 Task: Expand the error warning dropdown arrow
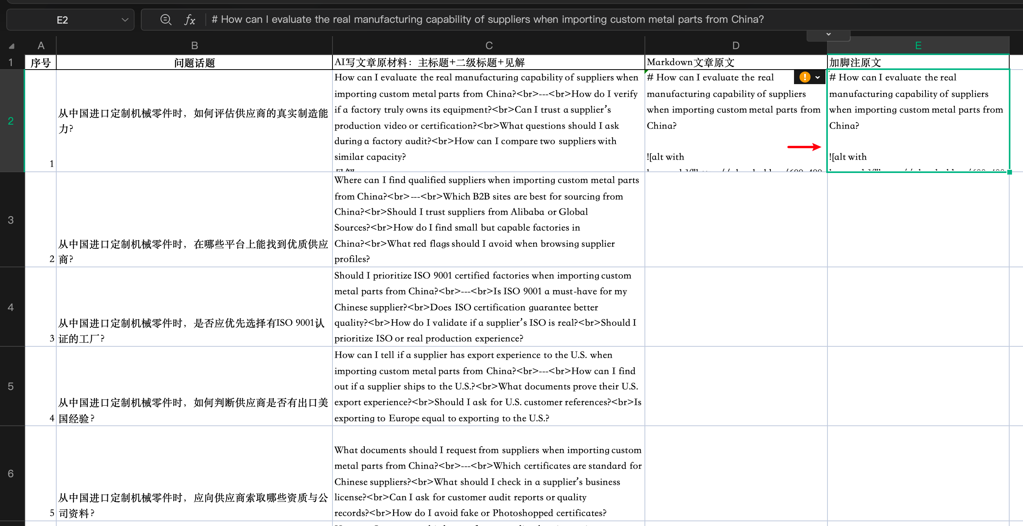tap(818, 77)
